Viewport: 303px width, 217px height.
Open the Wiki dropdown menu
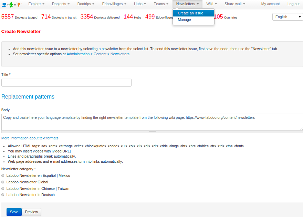coord(211,4)
